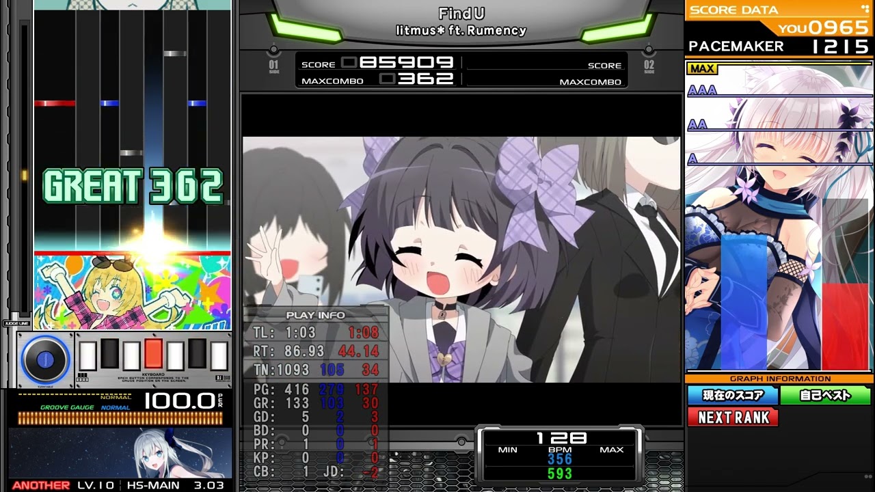The image size is (875, 492).
Task: Click the GR count 133
Action: pos(296,404)
